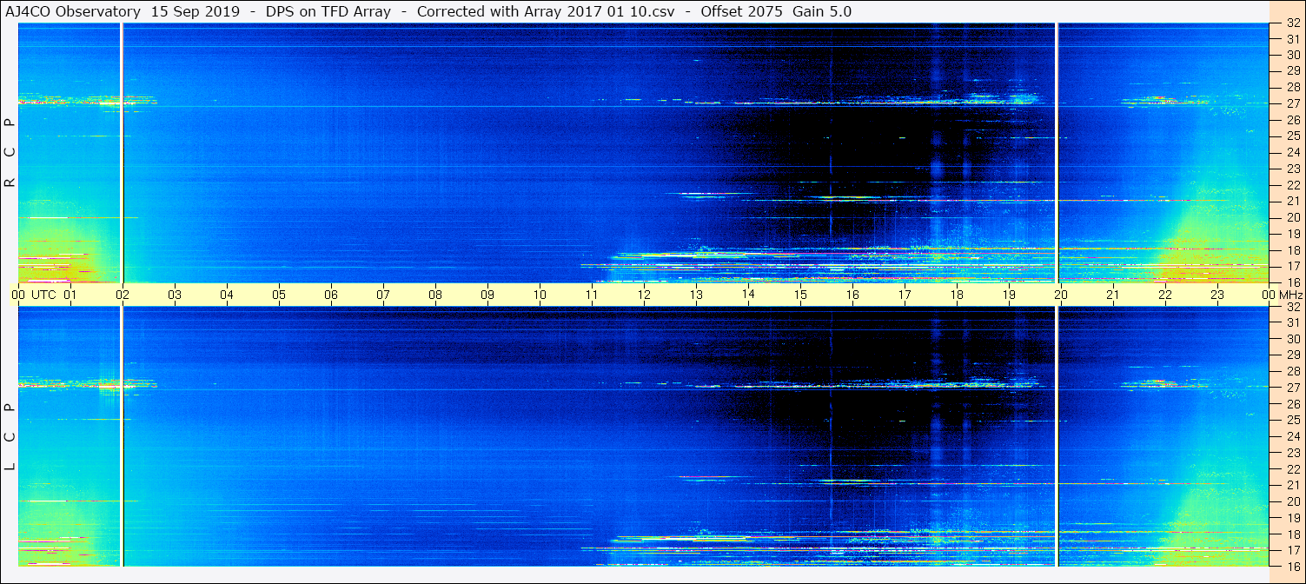Click RCP panel frequency label 23
This screenshot has width=1306, height=584.
pos(1292,169)
